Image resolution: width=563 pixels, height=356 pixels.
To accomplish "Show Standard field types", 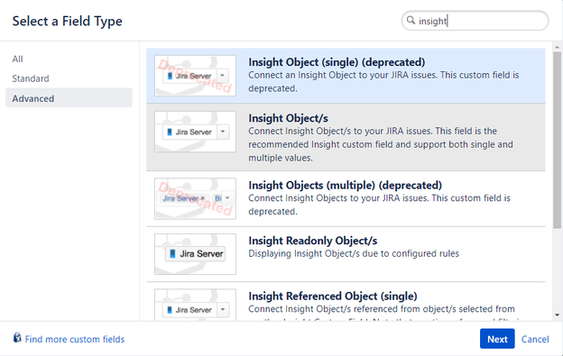I will (x=31, y=78).
